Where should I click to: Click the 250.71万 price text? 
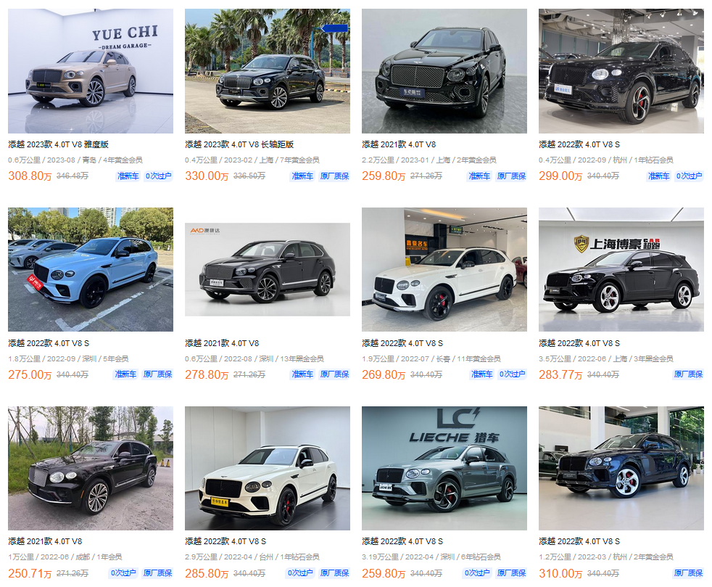coord(30,573)
